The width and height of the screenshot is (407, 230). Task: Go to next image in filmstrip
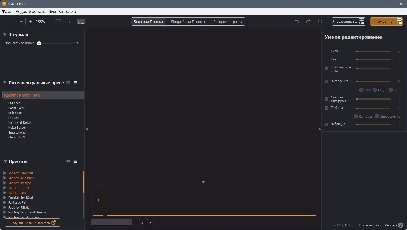150,222
